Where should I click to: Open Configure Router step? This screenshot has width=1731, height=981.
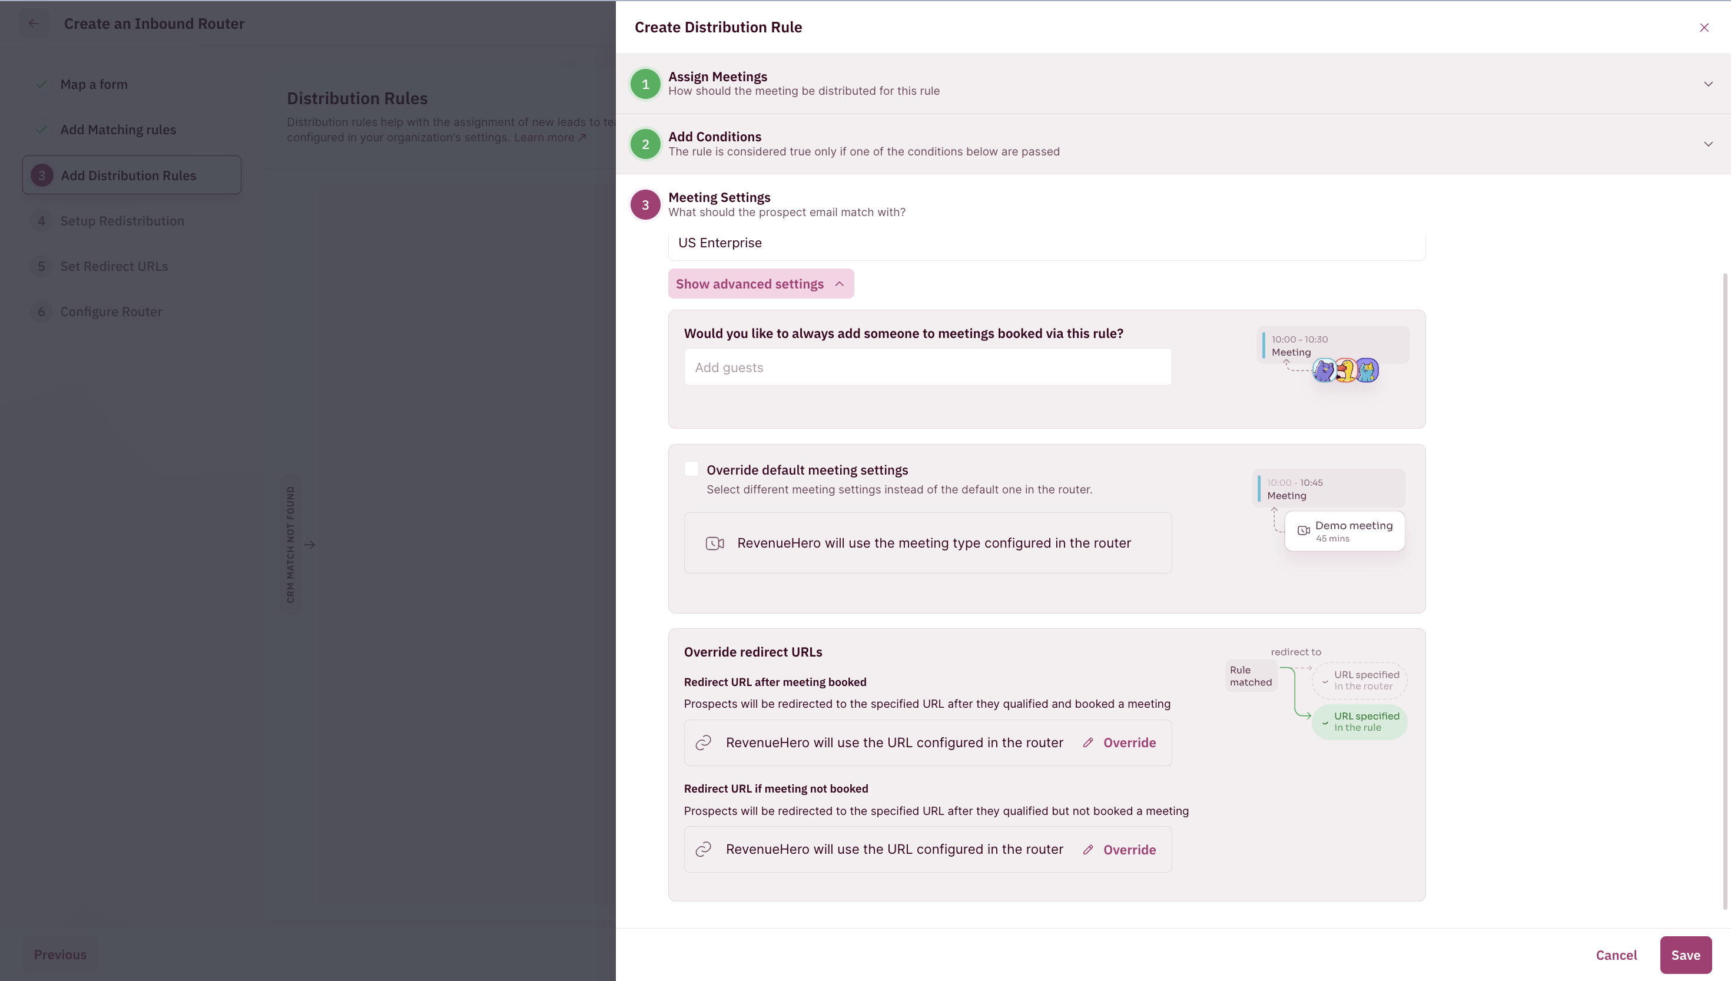click(x=111, y=311)
